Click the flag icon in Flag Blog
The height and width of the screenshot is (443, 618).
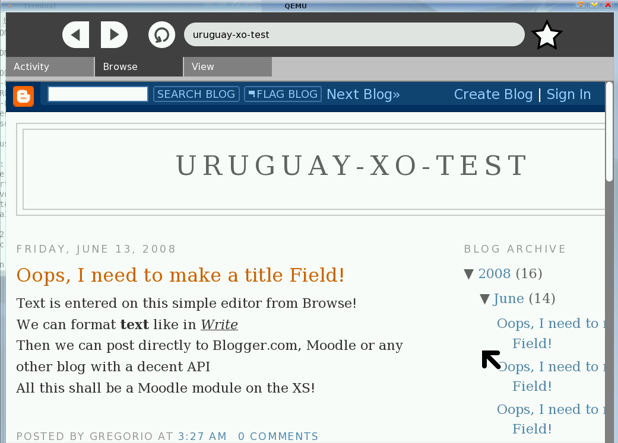point(252,94)
